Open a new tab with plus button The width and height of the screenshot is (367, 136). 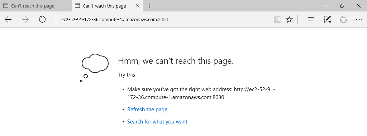click(149, 6)
